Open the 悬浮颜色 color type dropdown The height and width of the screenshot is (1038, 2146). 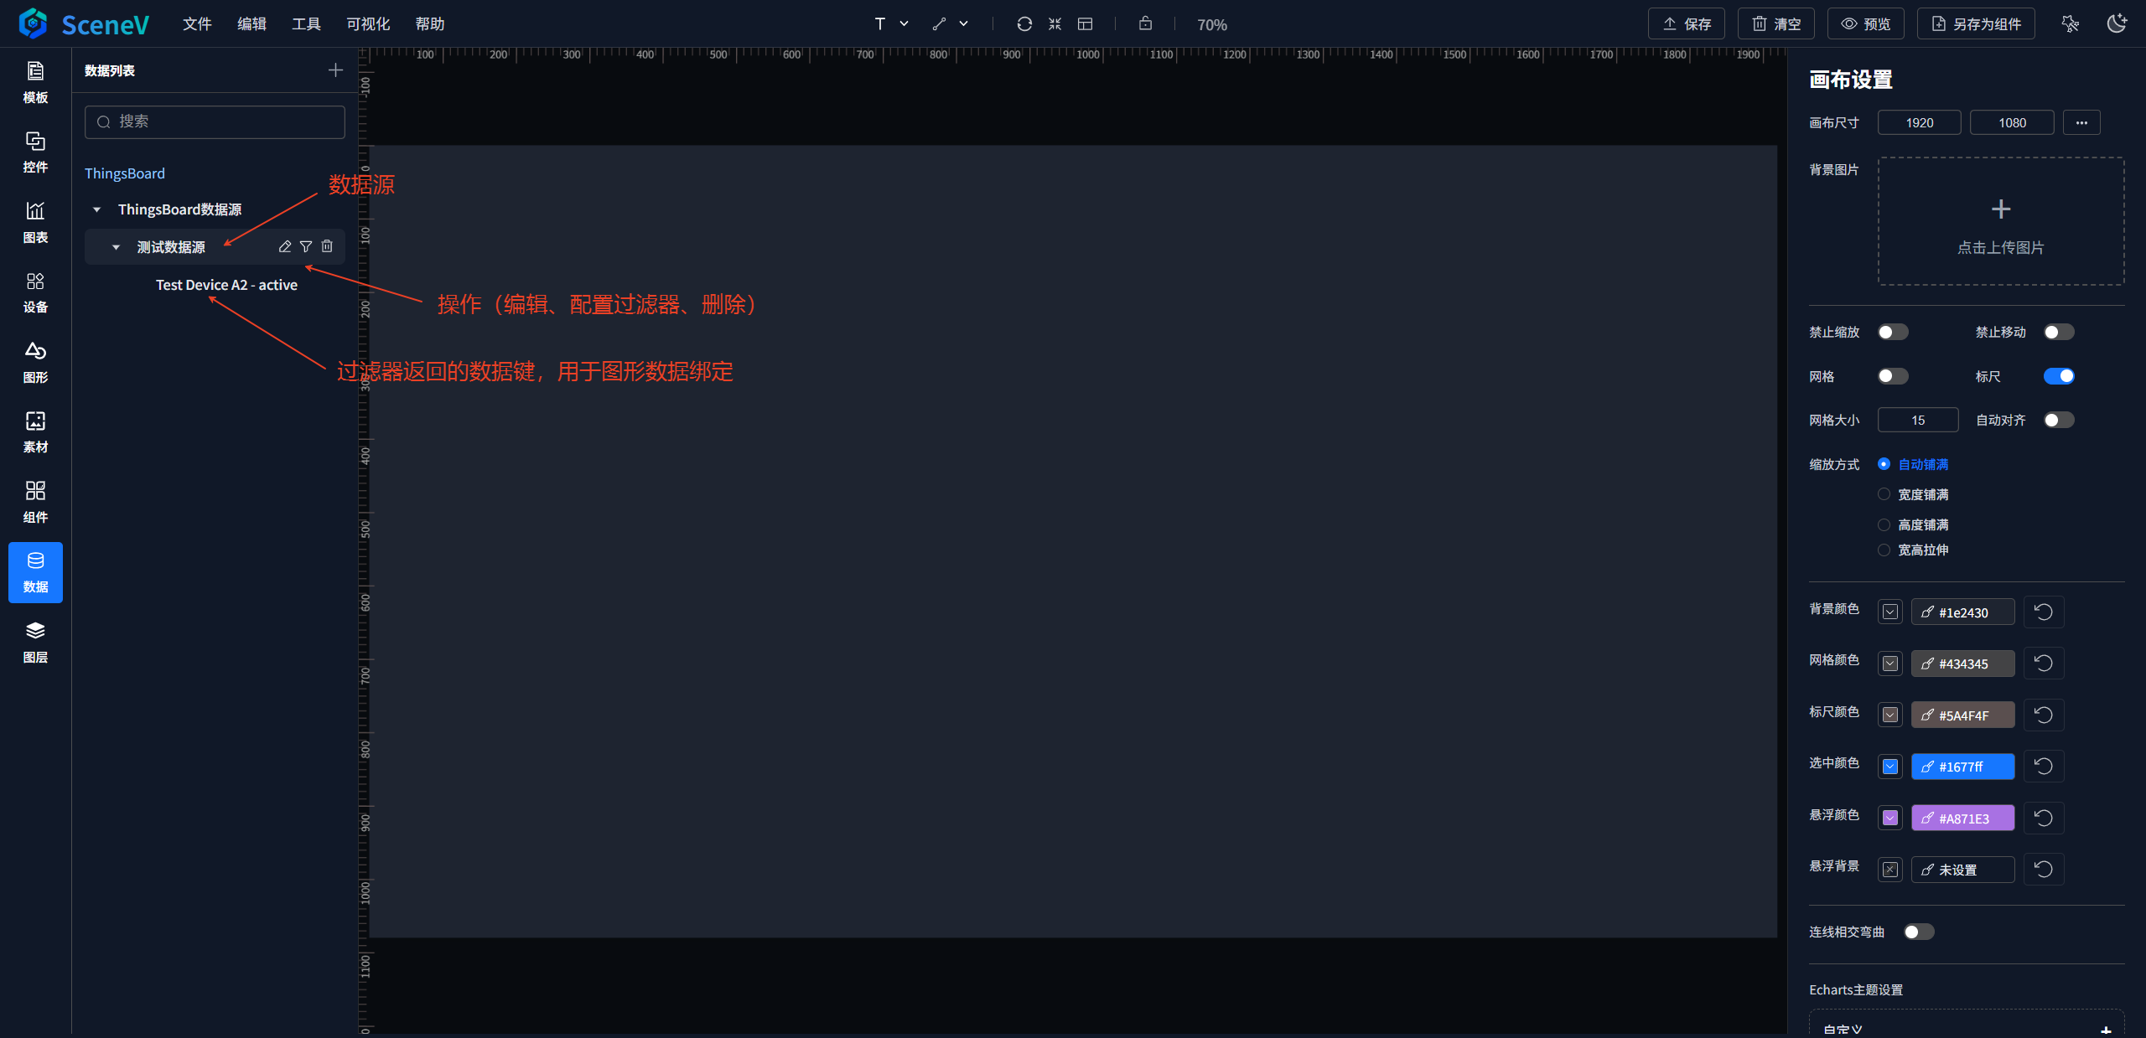(x=1890, y=818)
